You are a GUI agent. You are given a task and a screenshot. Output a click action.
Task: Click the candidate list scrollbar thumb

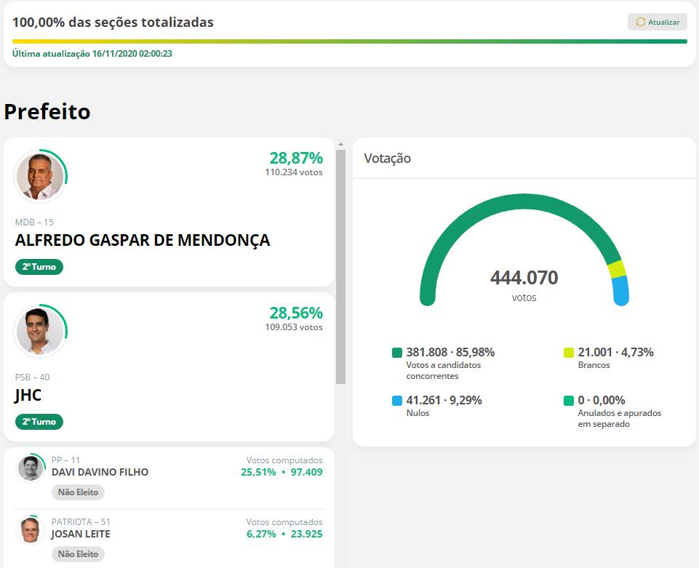click(340, 266)
